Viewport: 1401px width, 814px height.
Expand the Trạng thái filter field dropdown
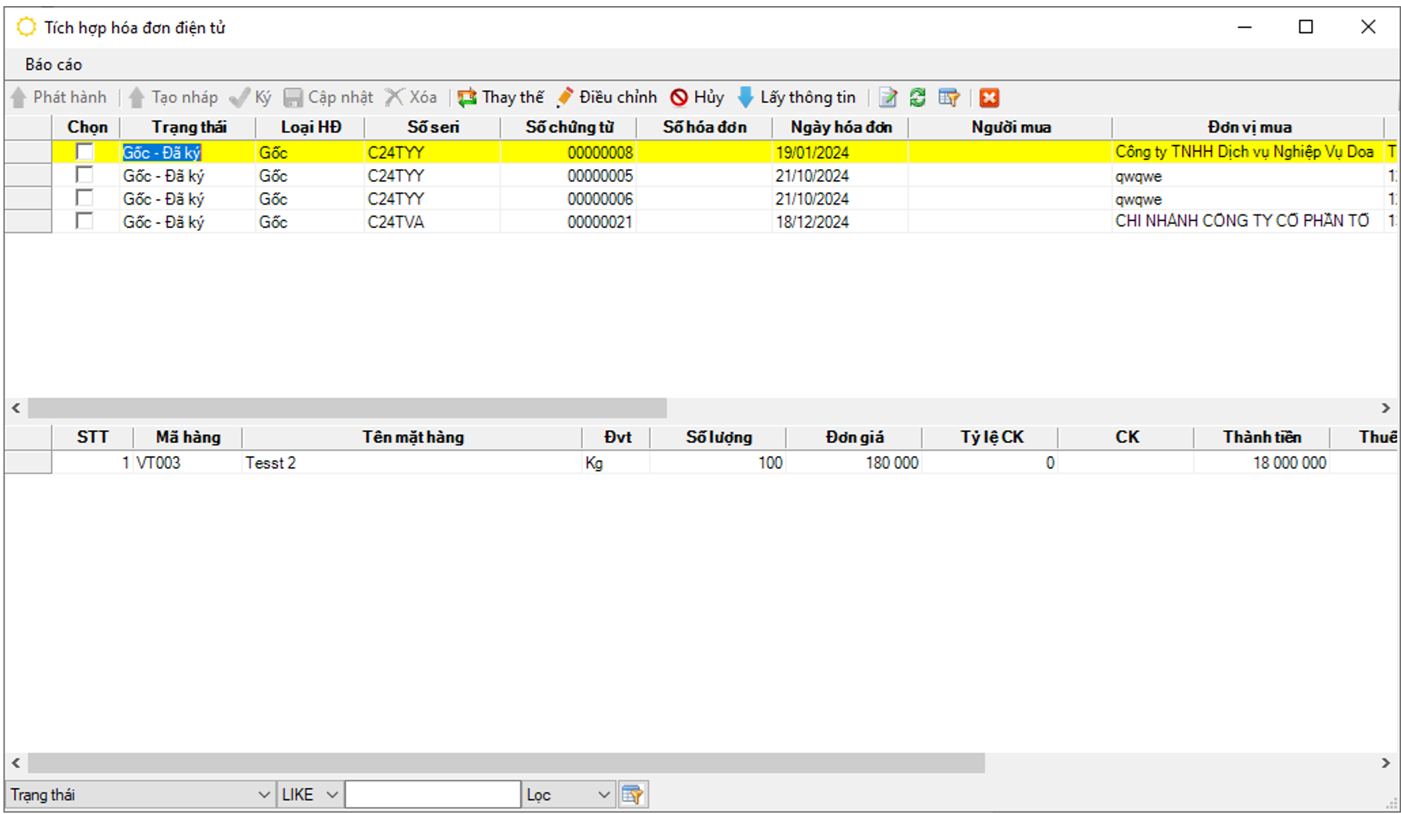pos(263,795)
